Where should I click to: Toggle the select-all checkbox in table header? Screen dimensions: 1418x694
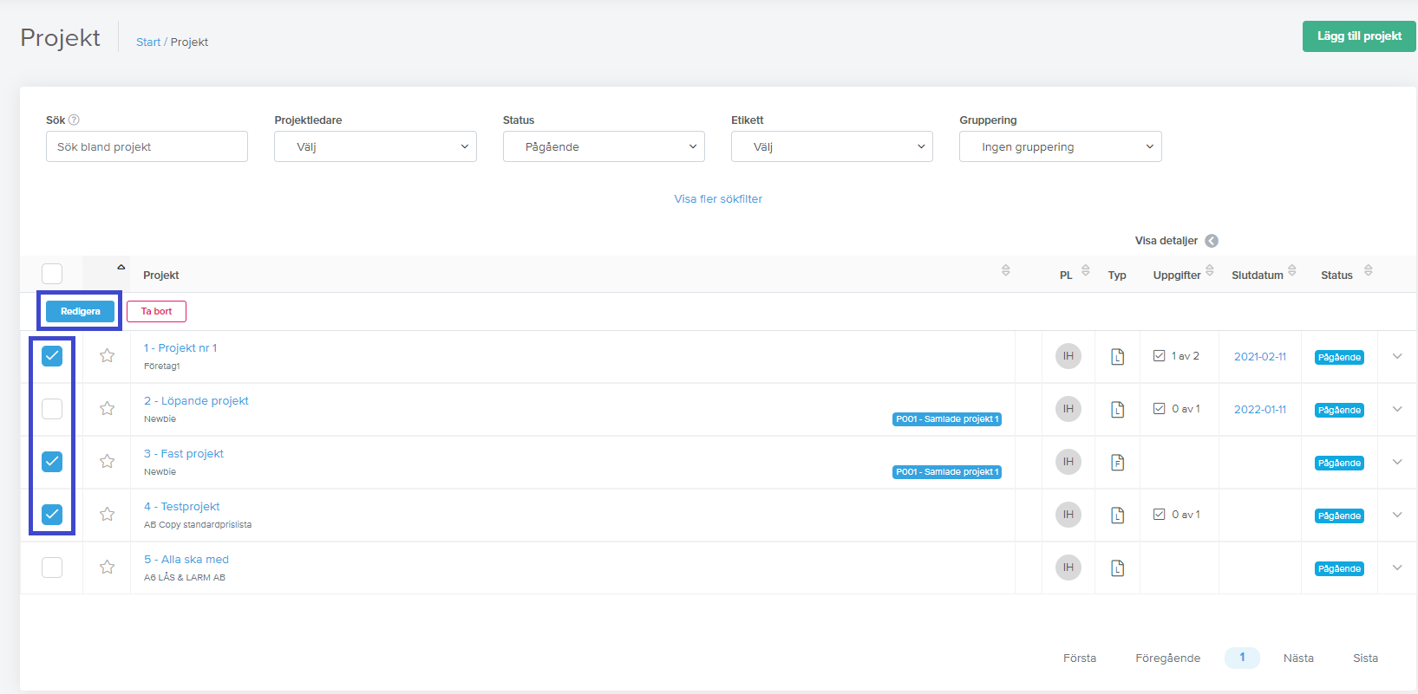click(x=52, y=274)
